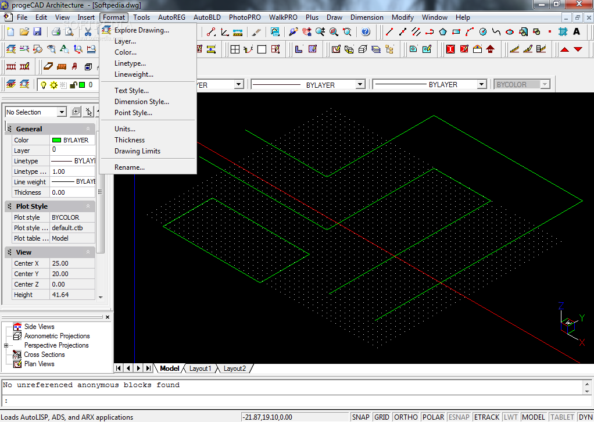Open the linetype BYLAYER dropdown
594x422 pixels.
click(360, 84)
